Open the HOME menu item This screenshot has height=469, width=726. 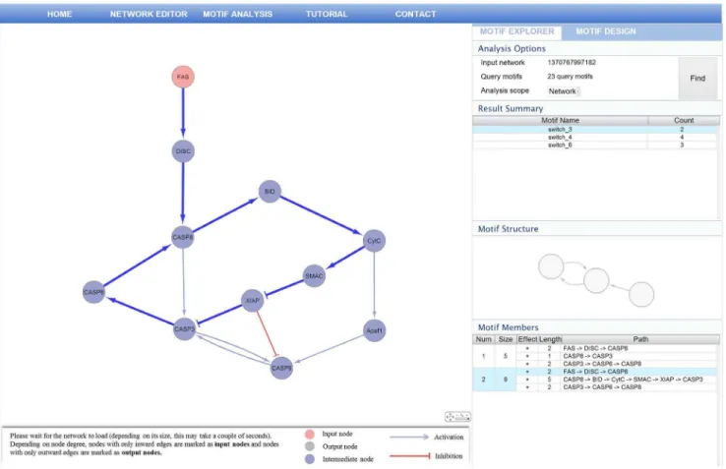coord(59,14)
